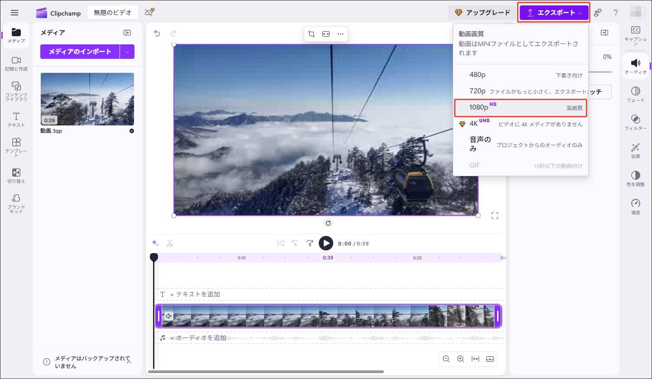Open the Audio properties tab

(x=636, y=66)
